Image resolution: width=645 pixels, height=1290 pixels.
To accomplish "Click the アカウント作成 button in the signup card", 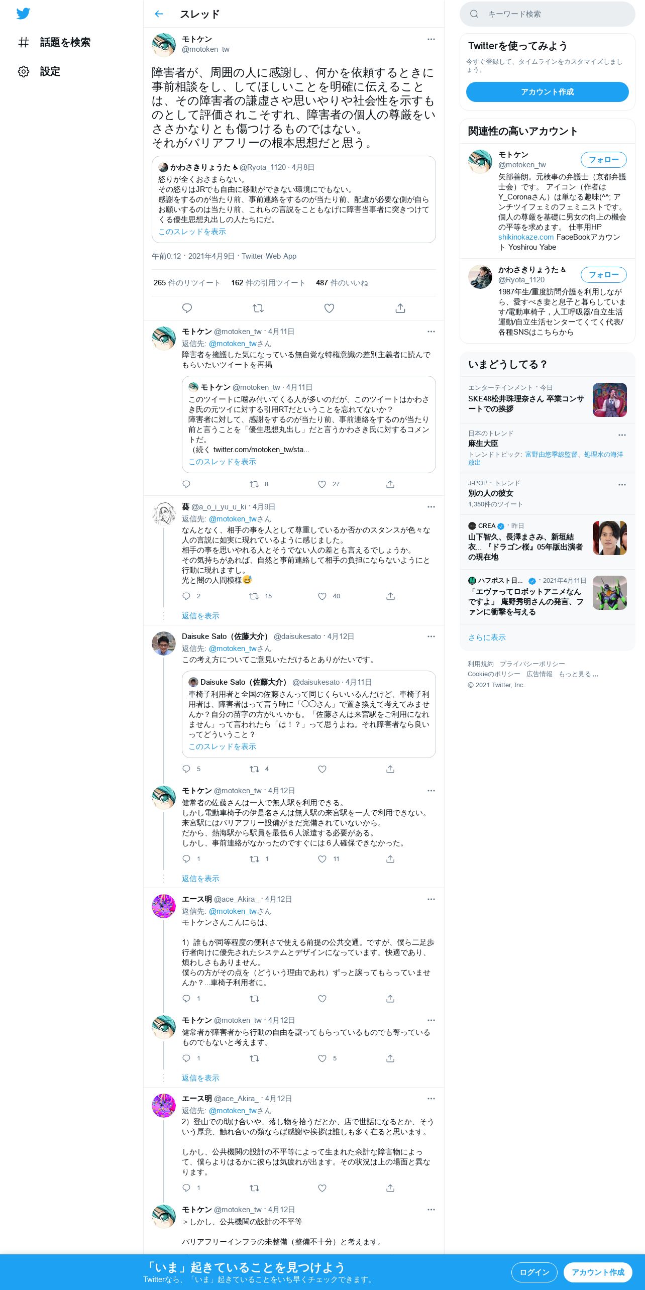I will point(547,92).
